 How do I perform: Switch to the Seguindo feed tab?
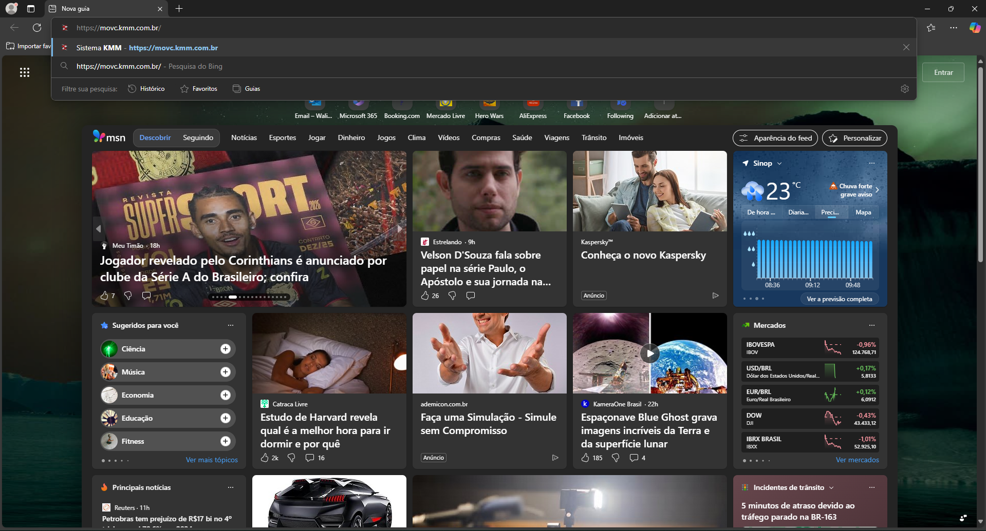point(198,137)
